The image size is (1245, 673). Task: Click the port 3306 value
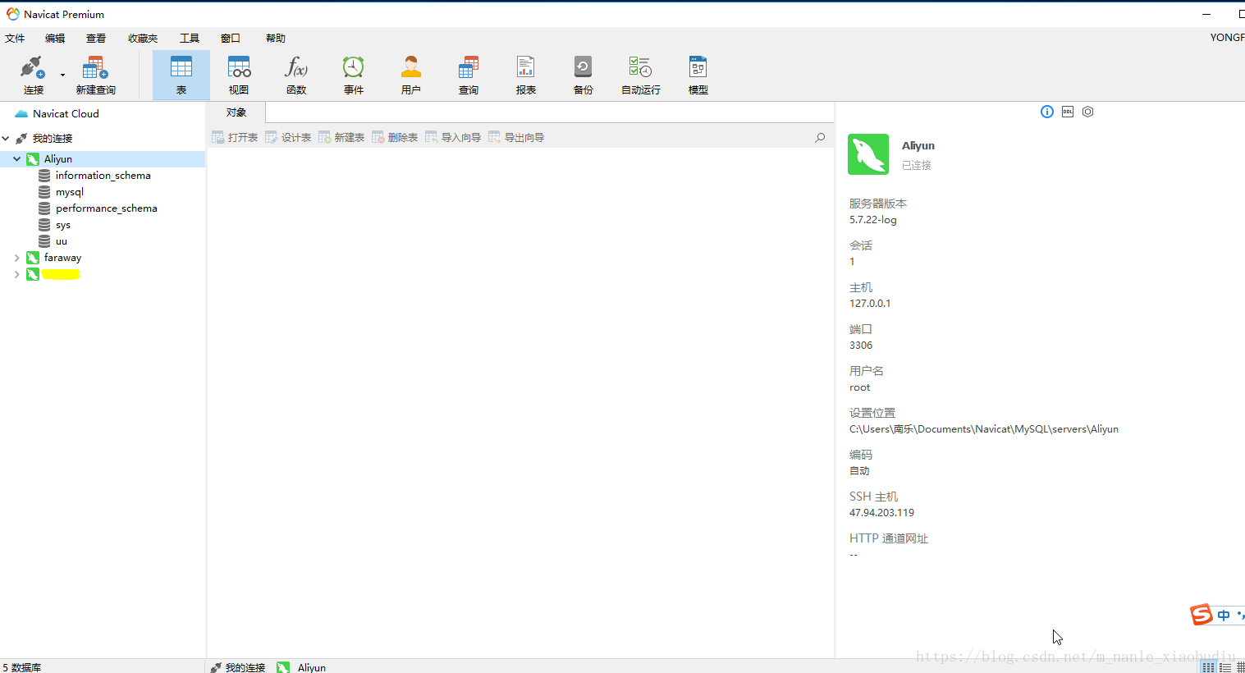point(861,346)
